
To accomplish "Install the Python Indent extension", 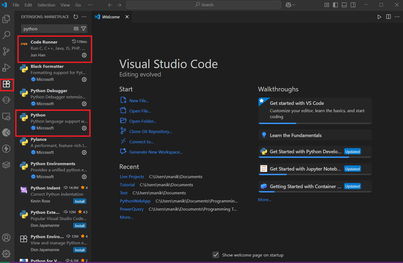I will pyautogui.click(x=80, y=202).
